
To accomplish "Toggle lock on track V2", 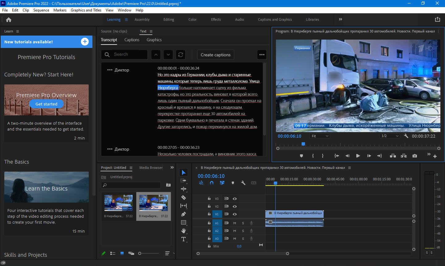I will (209, 206).
